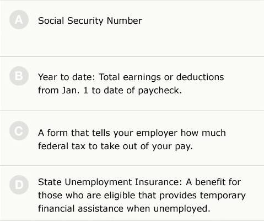Click empty space below 'Social Security Number'
Screen dimensions: 264x221
[x=132, y=43]
